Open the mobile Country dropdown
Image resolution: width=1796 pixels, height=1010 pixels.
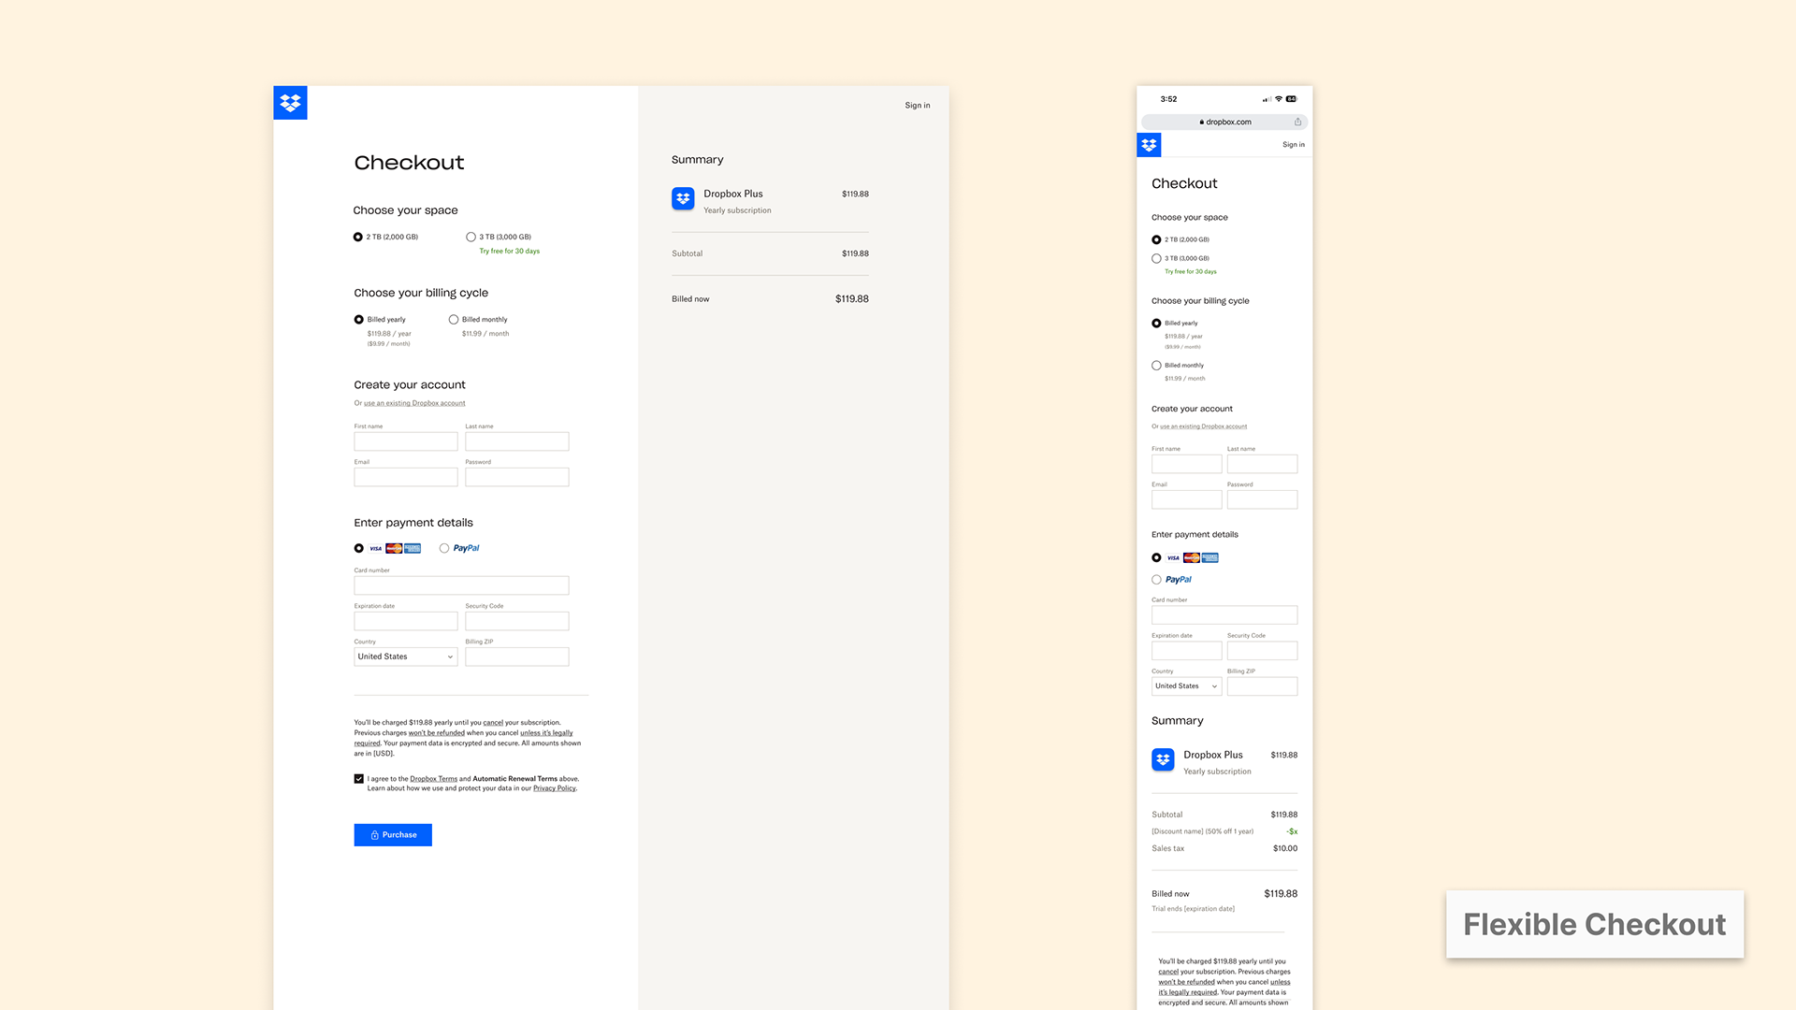[1186, 686]
